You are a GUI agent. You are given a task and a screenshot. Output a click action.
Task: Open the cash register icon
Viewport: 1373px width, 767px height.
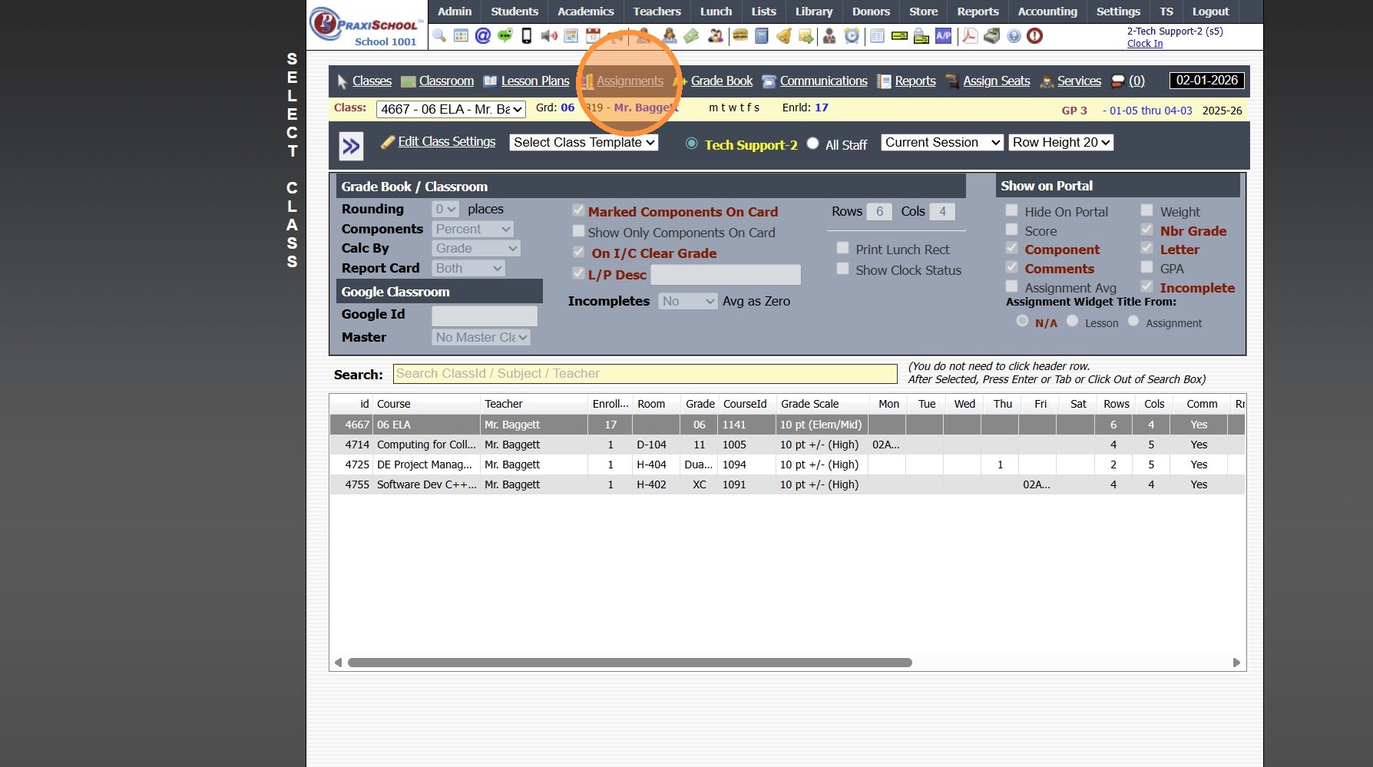[x=992, y=36]
